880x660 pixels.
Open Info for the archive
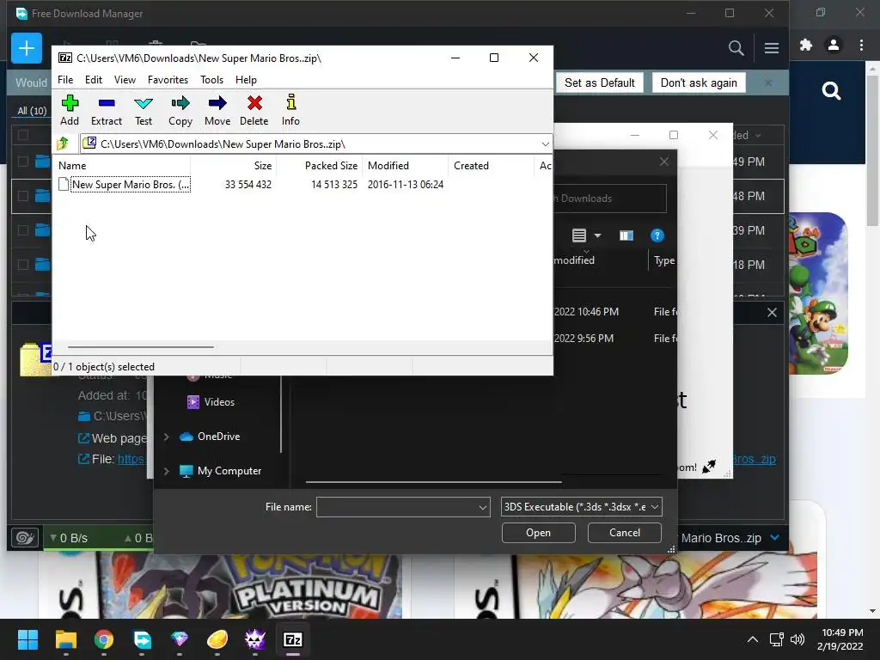click(290, 110)
